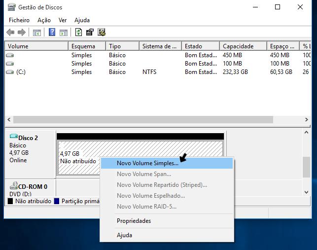Open the Ajuda menu in menu bar

[82, 20]
